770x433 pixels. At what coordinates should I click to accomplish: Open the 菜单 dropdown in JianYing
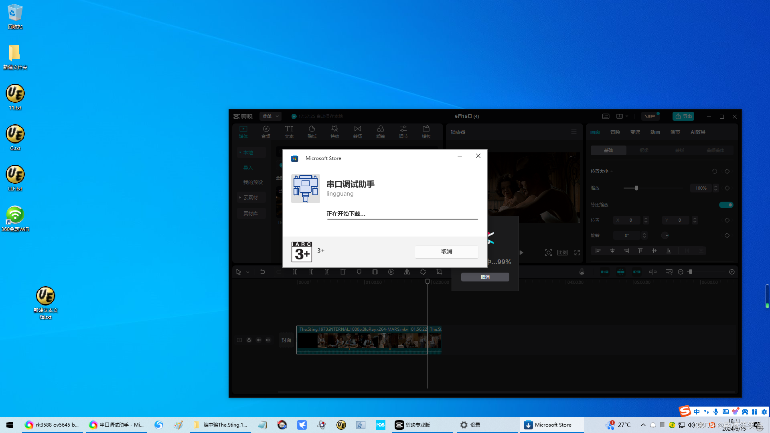point(270,116)
